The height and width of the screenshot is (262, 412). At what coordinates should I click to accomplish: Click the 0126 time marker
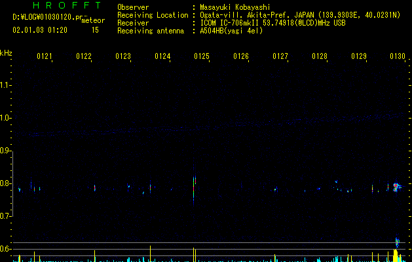(241, 56)
